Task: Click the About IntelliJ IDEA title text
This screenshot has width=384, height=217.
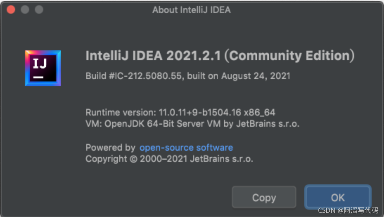Action: click(191, 10)
